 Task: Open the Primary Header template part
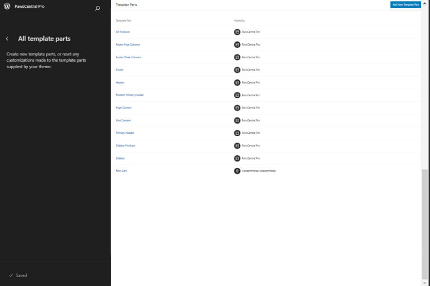pos(125,133)
